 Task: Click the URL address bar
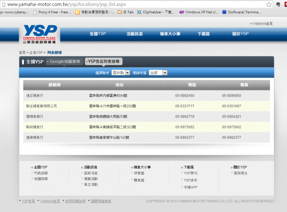click(135, 4)
